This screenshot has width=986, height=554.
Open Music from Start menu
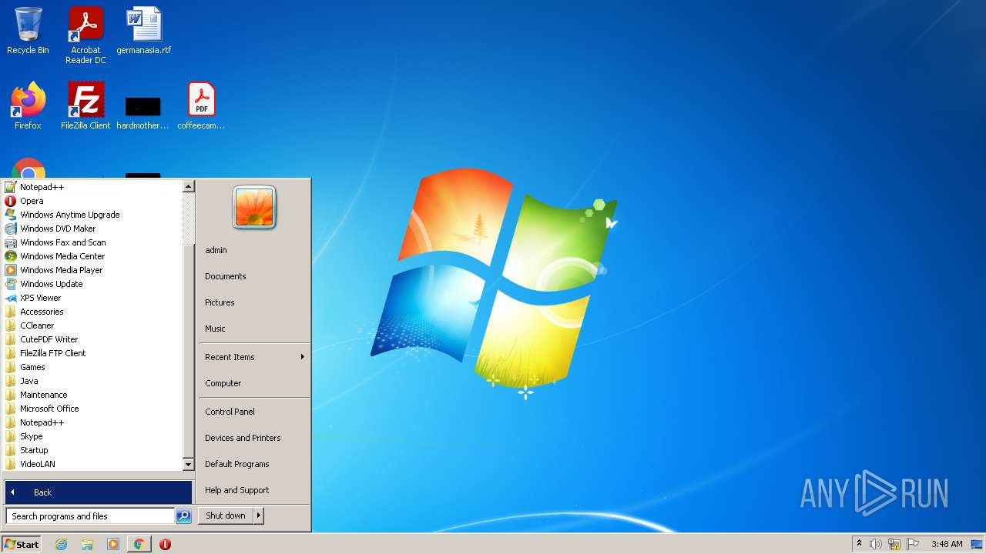click(254, 329)
